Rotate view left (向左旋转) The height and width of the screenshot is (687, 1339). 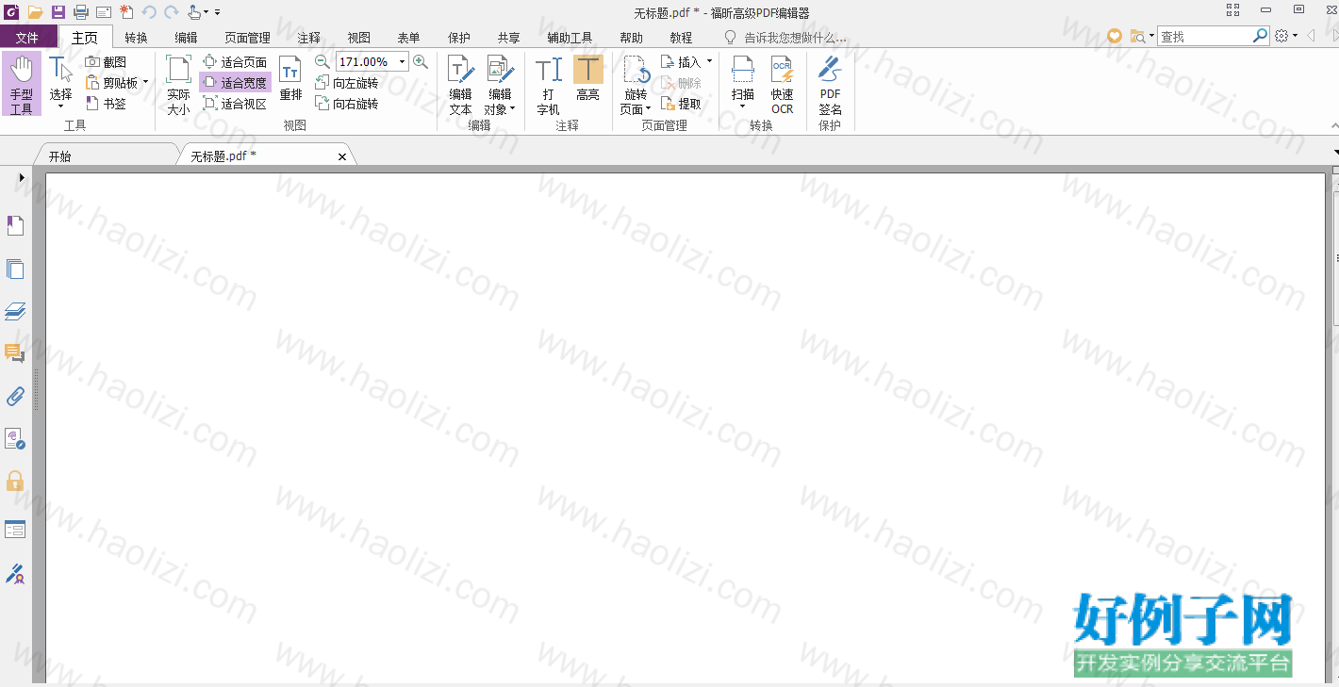[346, 83]
